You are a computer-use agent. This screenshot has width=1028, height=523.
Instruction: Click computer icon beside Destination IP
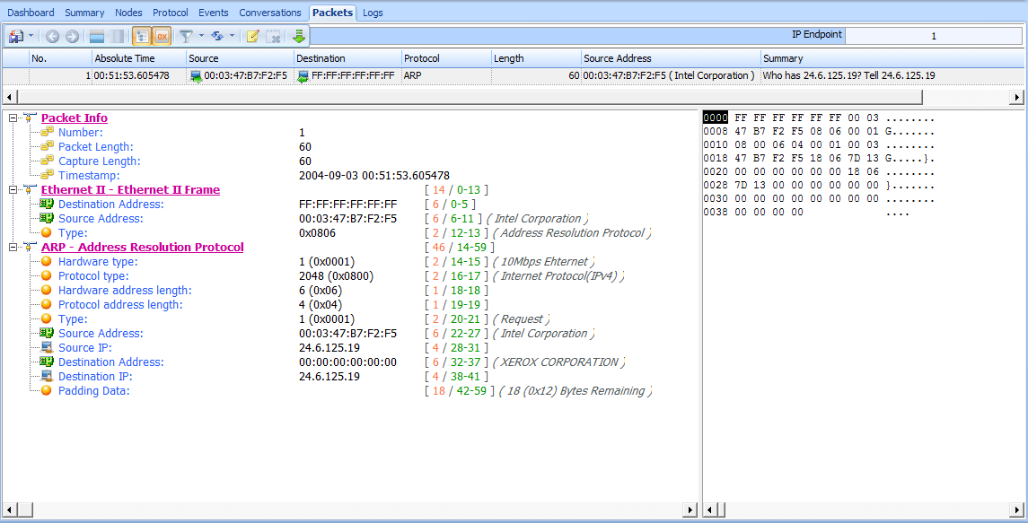coord(47,376)
